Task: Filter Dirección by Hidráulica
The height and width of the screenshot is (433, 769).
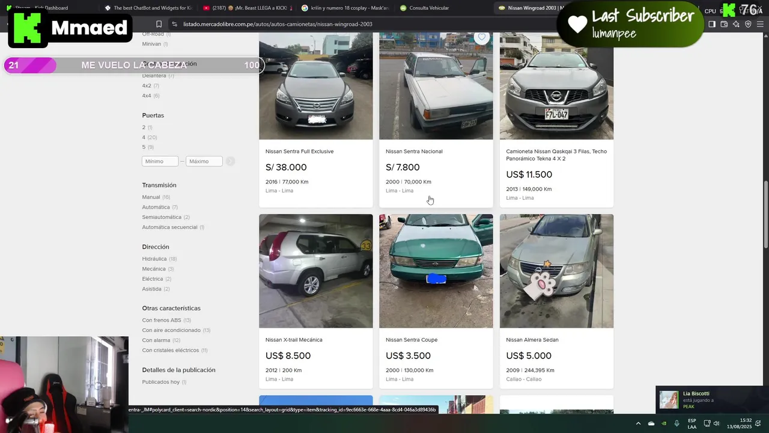Action: pyautogui.click(x=159, y=259)
